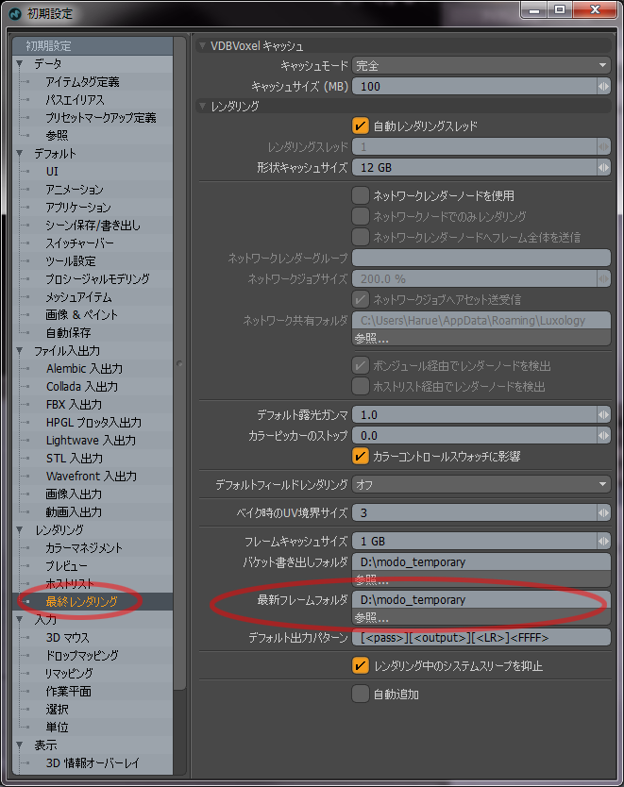Toggle カラーコントロールスウォッチに影響 checkbox
This screenshot has width=624, height=787.
pos(360,456)
